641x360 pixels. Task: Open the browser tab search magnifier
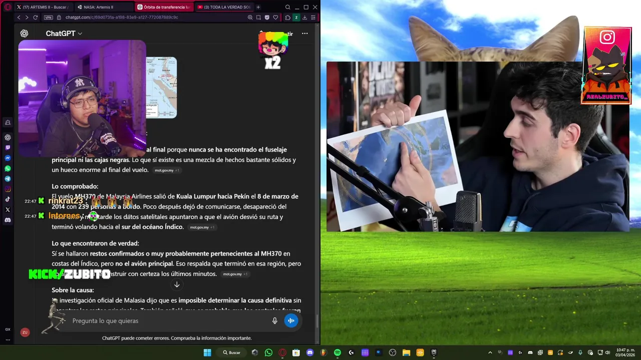[x=287, y=7]
